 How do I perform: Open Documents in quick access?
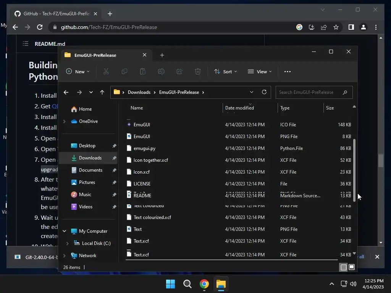coord(90,170)
